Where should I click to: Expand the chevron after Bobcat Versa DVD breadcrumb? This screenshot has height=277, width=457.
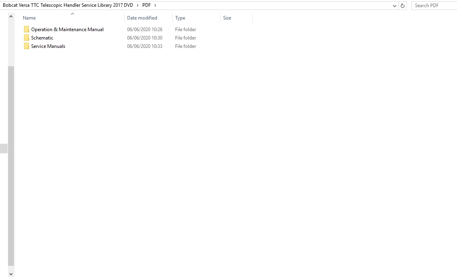tap(138, 5)
